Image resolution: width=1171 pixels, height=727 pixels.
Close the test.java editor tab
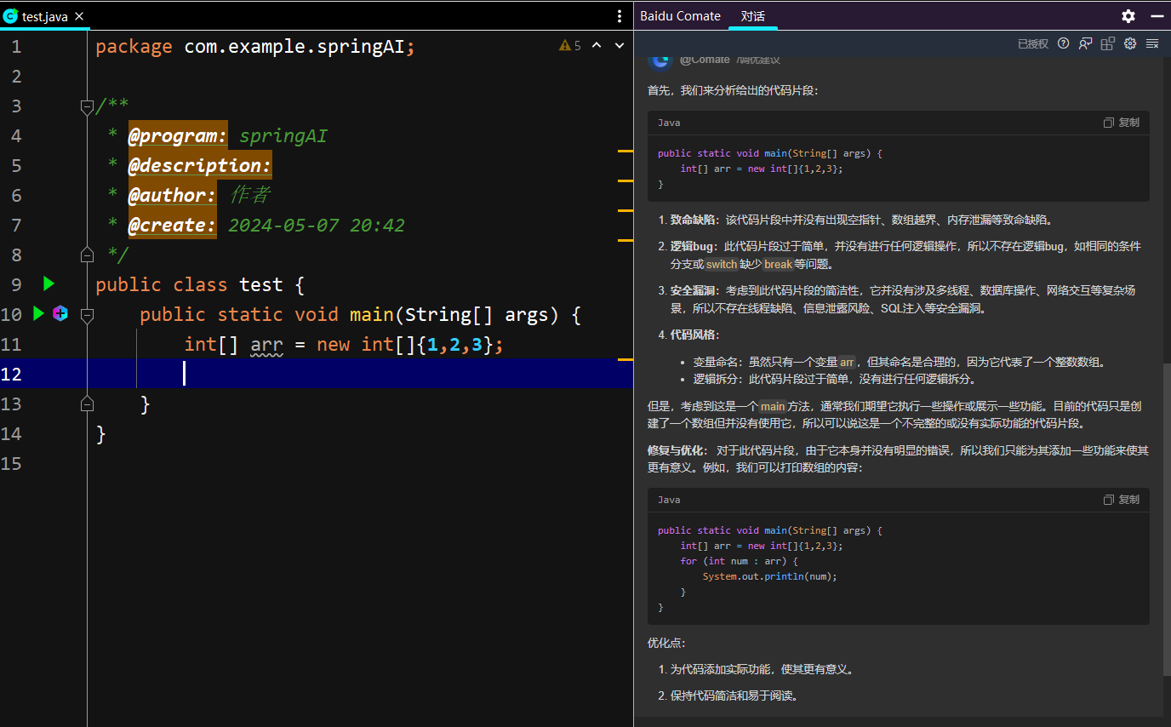pyautogui.click(x=79, y=16)
